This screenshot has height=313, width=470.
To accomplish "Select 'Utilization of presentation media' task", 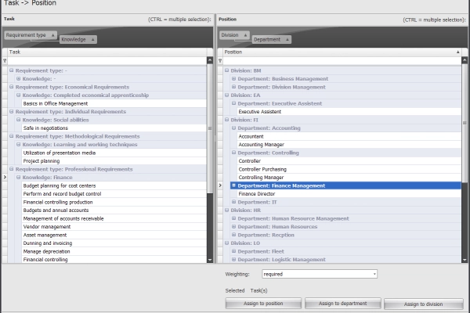I will 114,153.
